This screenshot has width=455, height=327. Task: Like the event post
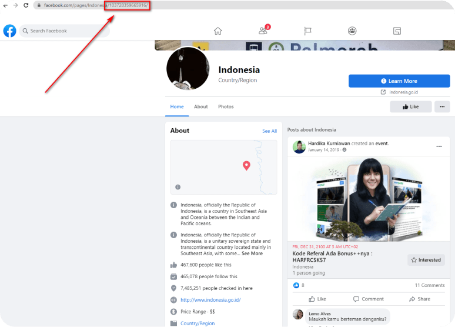click(x=317, y=299)
